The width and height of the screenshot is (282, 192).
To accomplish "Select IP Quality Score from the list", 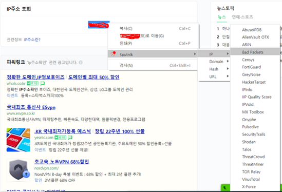I will click(255, 97).
